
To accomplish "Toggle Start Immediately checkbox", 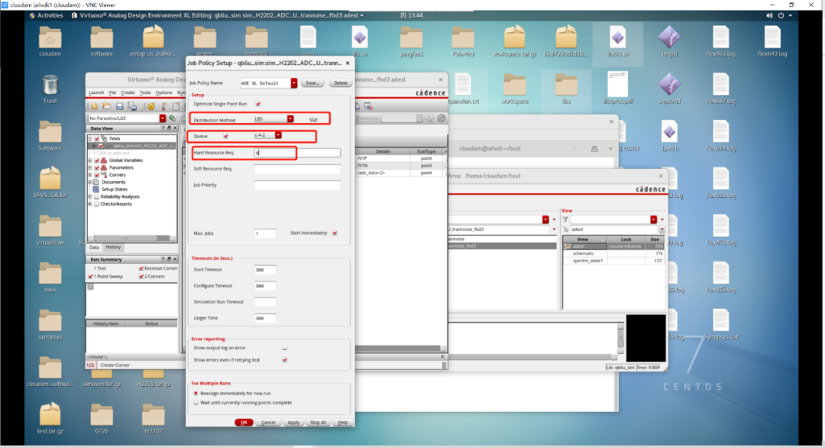I will tap(335, 232).
